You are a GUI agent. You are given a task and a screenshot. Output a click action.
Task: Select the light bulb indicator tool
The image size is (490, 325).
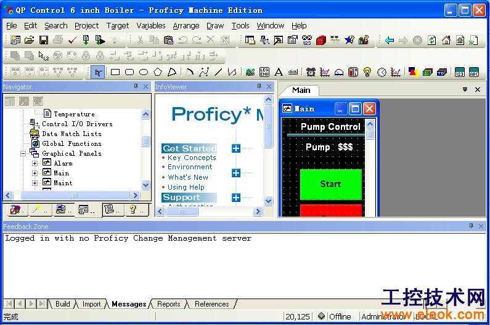tap(367, 72)
